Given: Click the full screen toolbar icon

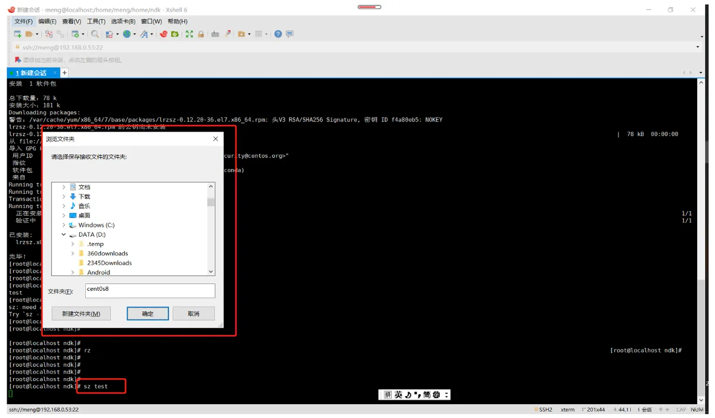Looking at the screenshot, I should 189,34.
